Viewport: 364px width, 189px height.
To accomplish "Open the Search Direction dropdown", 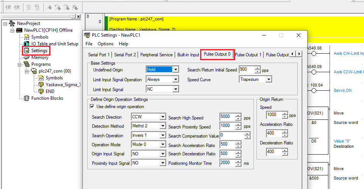I will (163, 117).
